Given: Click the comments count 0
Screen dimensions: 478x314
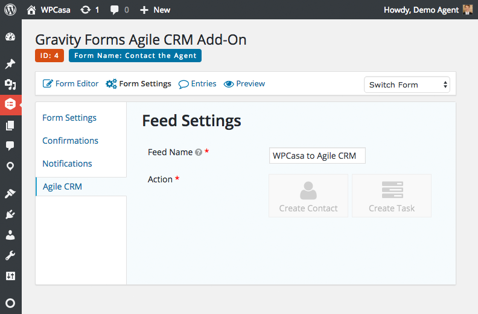Looking at the screenshot, I should click(127, 10).
